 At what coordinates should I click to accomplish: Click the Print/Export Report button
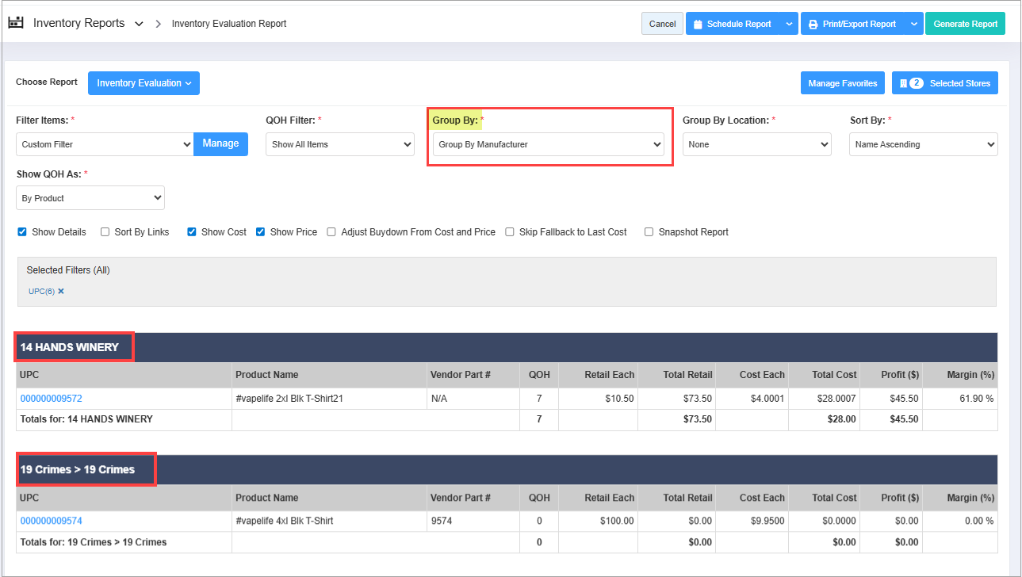tap(852, 24)
